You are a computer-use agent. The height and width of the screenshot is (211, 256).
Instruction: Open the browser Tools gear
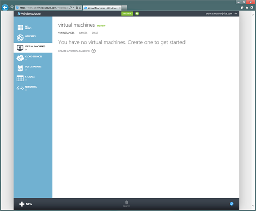(x=252, y=7)
